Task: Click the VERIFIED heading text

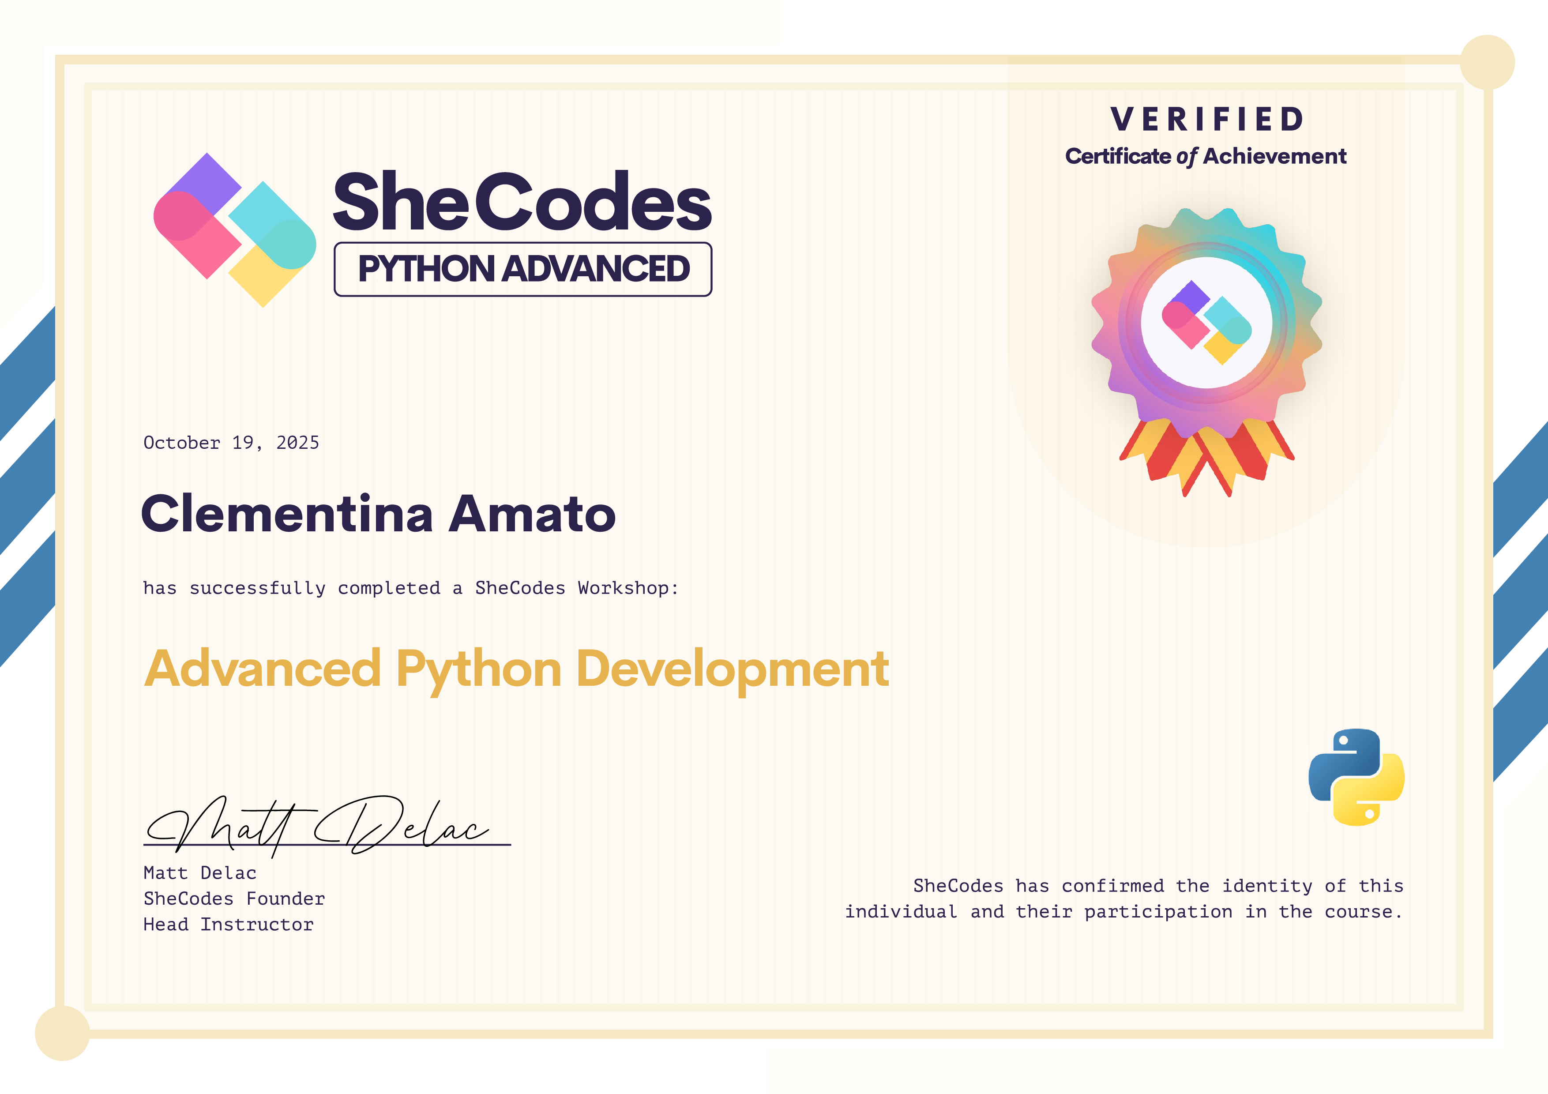Action: click(x=1206, y=119)
